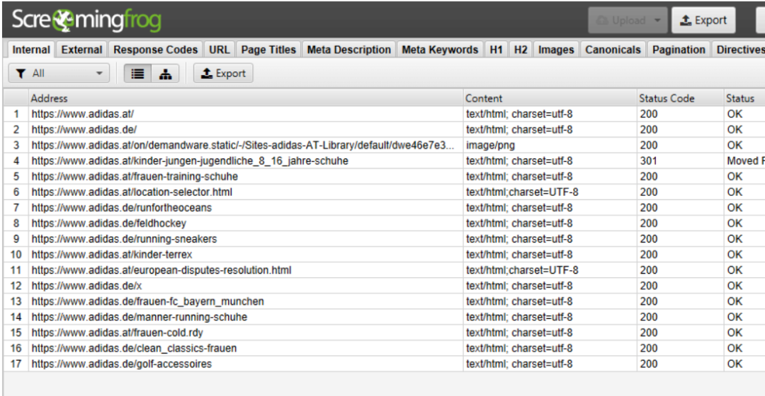The width and height of the screenshot is (765, 396).
Task: Open the Images tab
Action: click(556, 49)
